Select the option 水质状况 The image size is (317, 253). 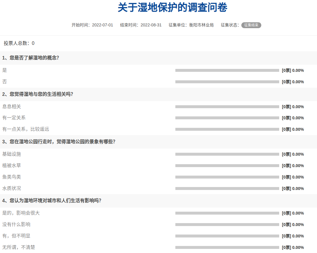[x=11, y=188]
